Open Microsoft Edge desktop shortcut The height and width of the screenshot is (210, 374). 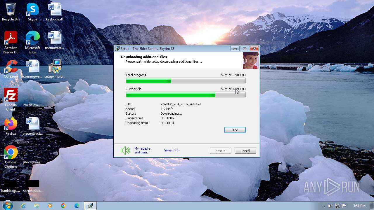(32, 43)
